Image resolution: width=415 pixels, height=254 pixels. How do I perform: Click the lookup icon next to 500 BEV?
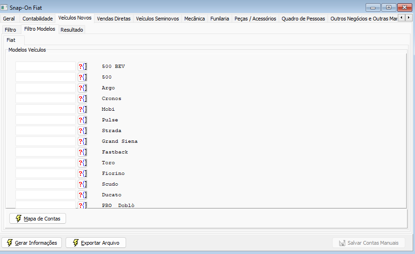[82, 67]
